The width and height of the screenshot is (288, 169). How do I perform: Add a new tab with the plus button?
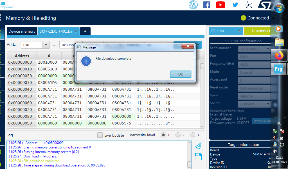tap(85, 31)
